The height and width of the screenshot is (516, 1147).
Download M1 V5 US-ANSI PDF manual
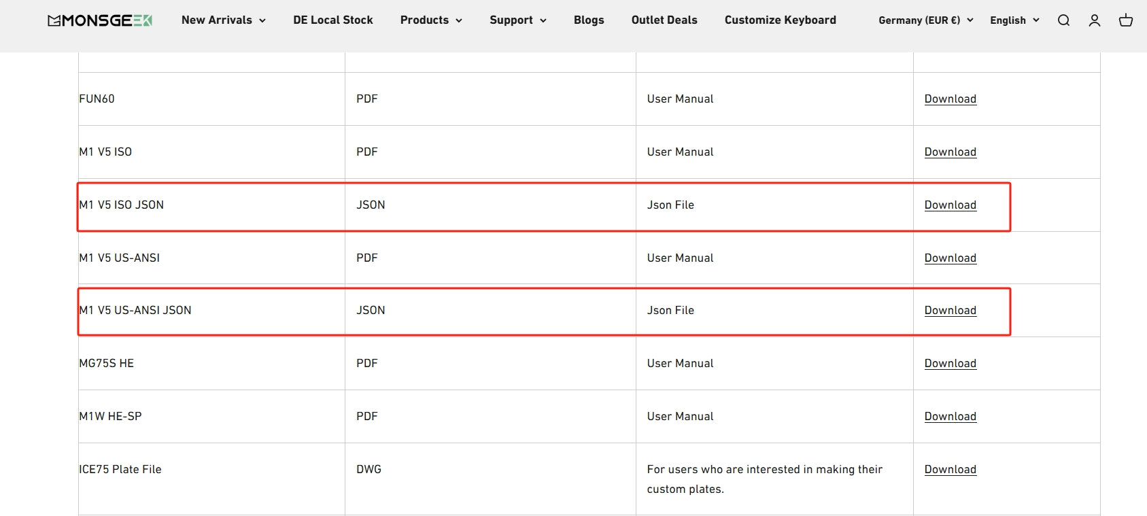[x=950, y=258]
